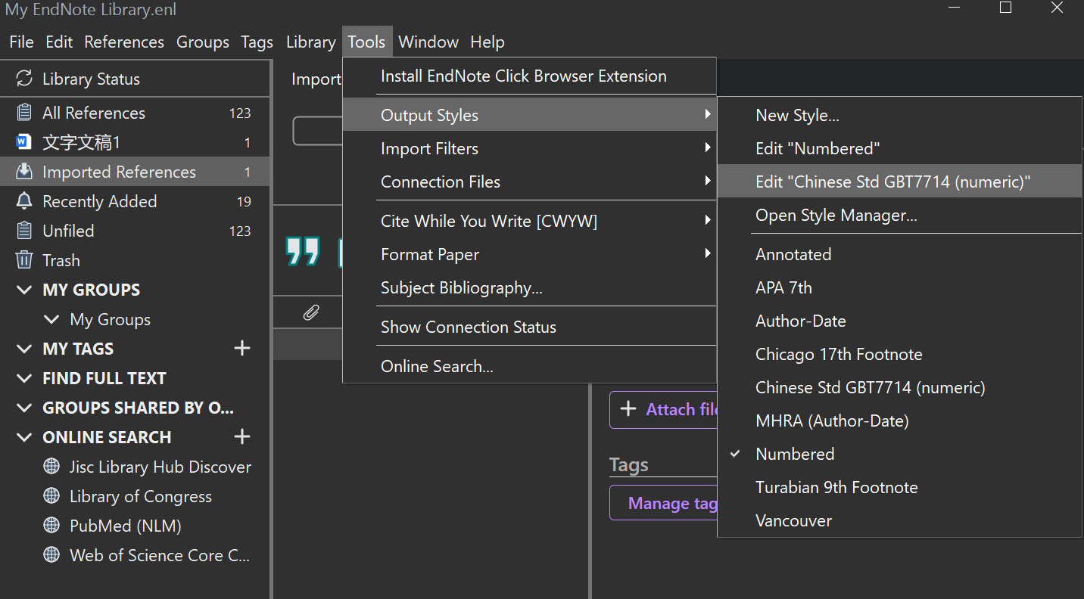Select Chinese Std GBT7714 (numeric) style
This screenshot has width=1084, height=599.
(x=899, y=387)
